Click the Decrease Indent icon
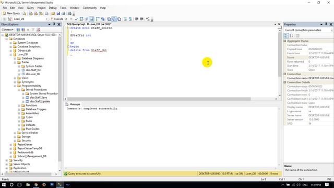This screenshot has width=334, height=188. 137,19
